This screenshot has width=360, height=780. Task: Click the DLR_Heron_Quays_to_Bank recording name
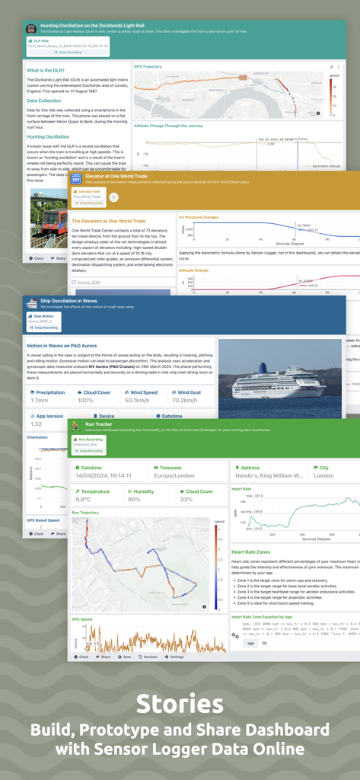tap(68, 46)
